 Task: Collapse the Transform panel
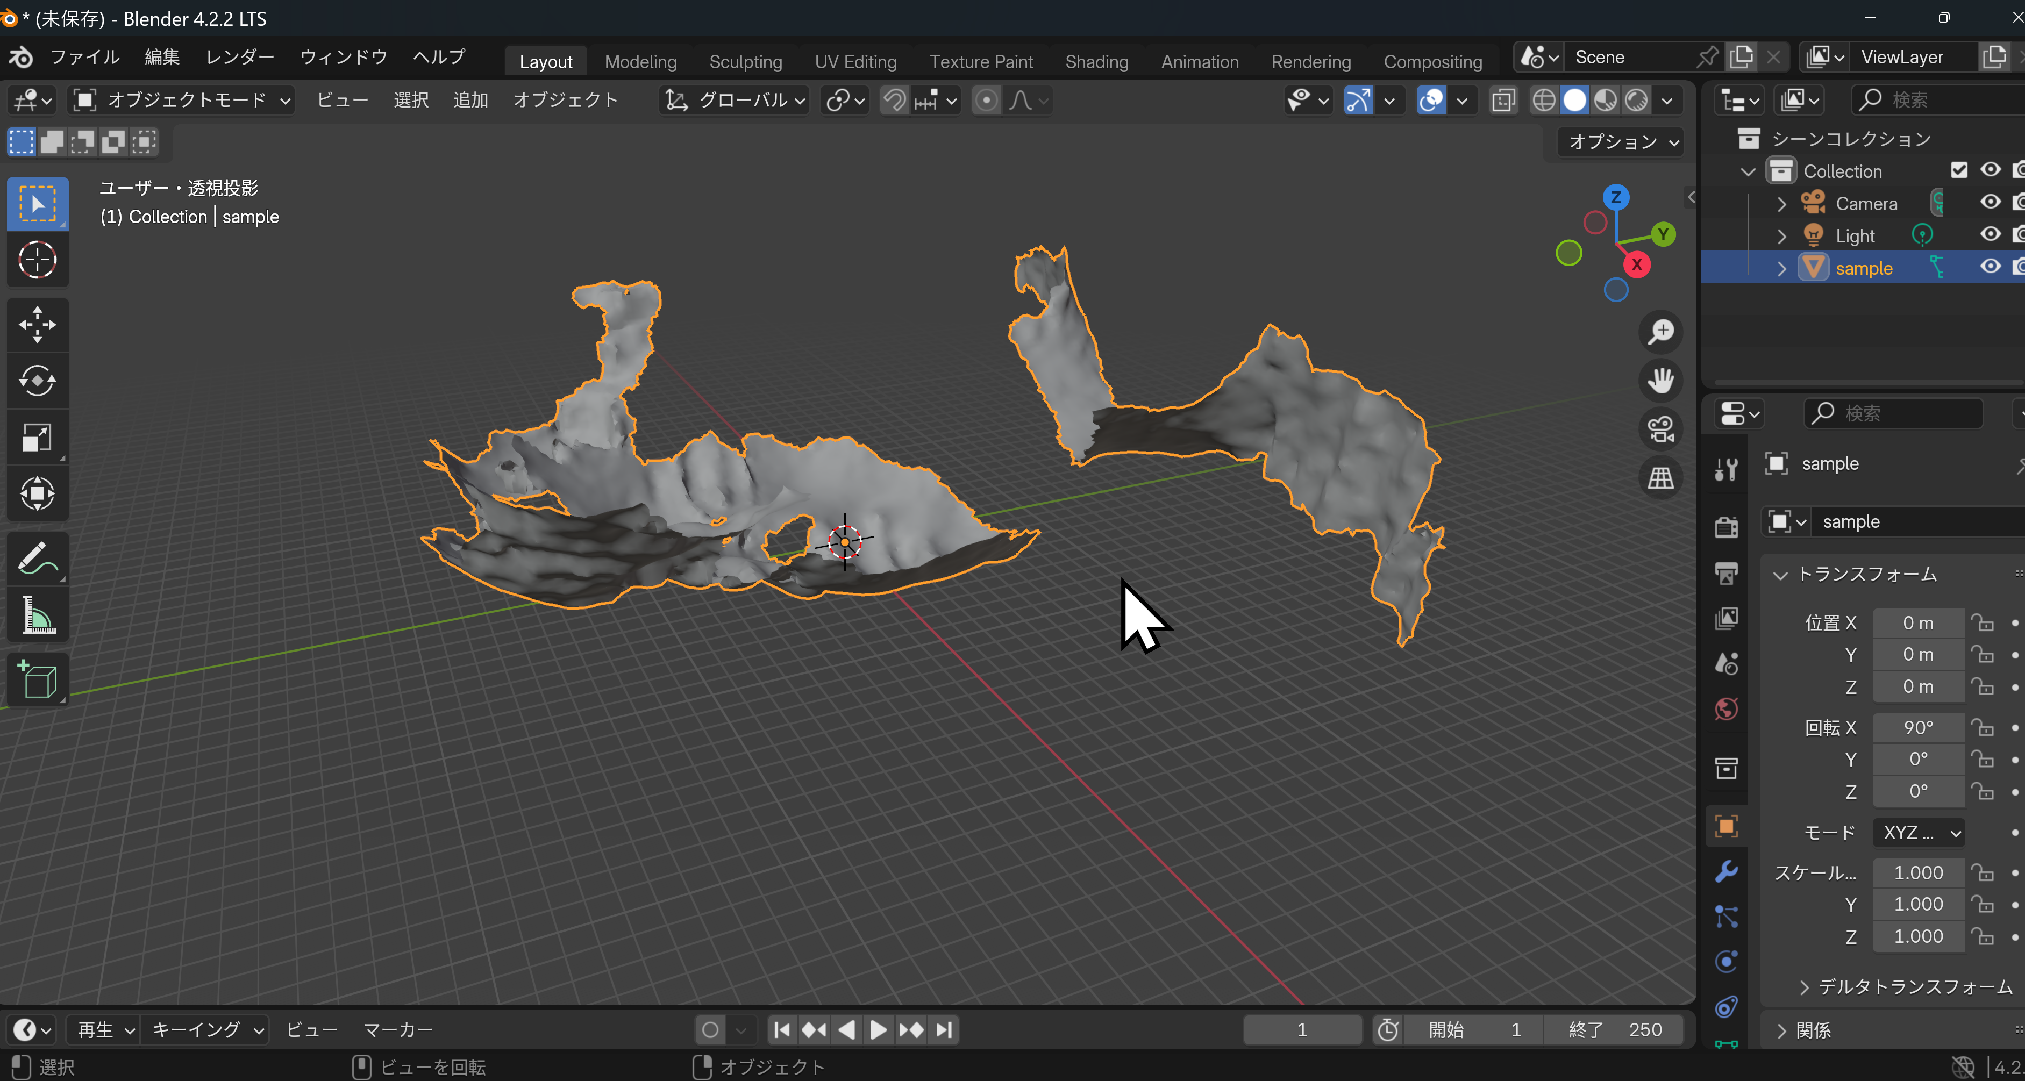pos(1780,575)
